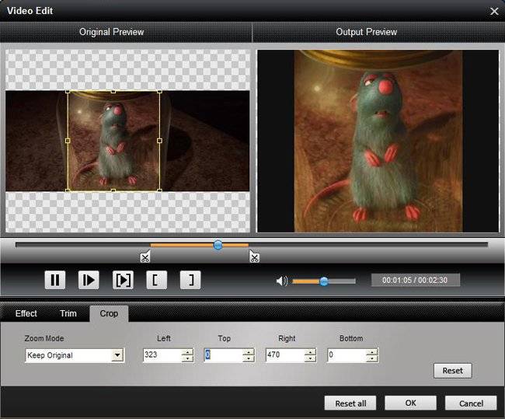Click the Reset all button

click(350, 403)
